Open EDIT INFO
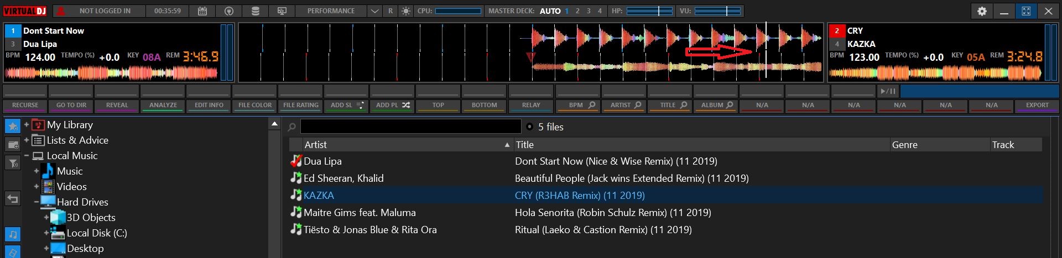Image resolution: width=1062 pixels, height=258 pixels. coord(209,106)
